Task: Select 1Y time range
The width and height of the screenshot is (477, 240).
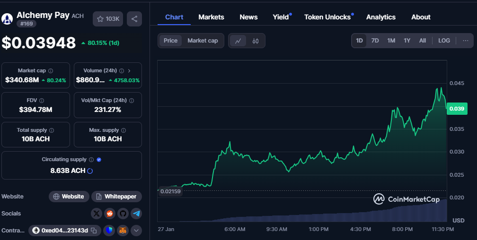Action: click(407, 41)
